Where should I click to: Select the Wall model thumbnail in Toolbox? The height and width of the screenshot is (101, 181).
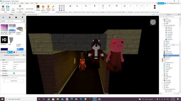[x=11, y=40]
